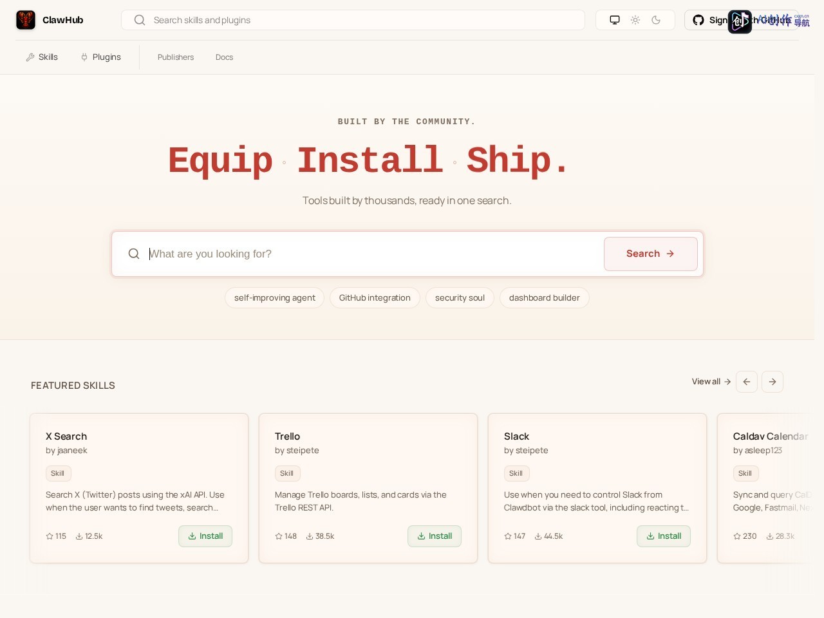
Task: Click the download count icon on Trello
Action: (x=310, y=536)
